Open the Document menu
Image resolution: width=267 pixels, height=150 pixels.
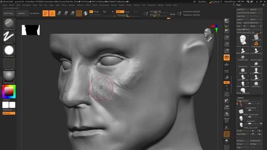point(27,5)
